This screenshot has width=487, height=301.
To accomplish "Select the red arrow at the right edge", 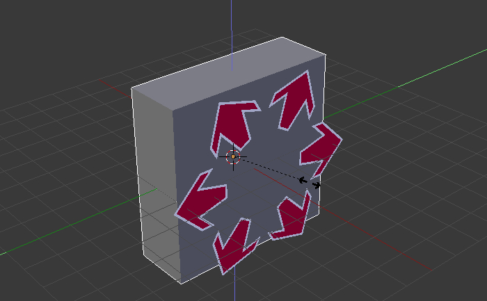I will pos(322,148).
